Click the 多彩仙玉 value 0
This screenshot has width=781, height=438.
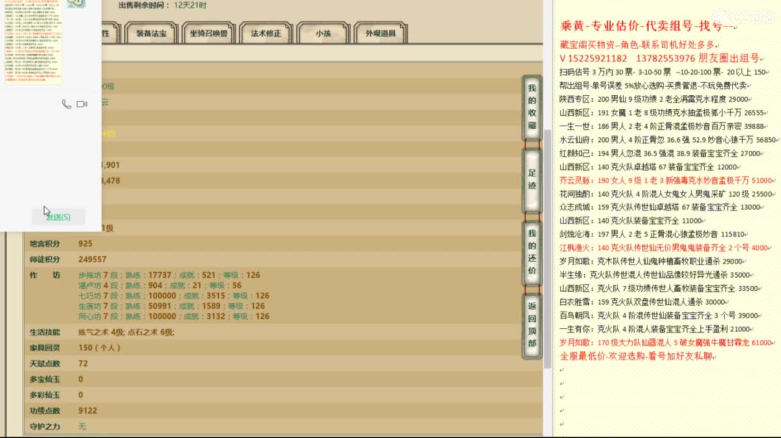pos(81,395)
